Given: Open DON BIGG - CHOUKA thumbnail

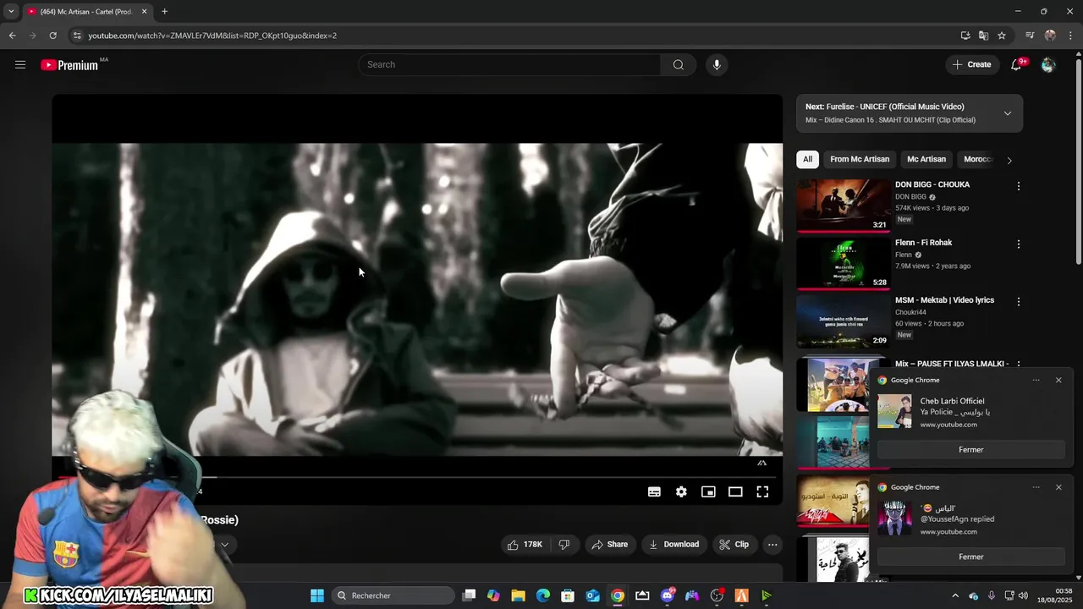Looking at the screenshot, I should [x=844, y=205].
